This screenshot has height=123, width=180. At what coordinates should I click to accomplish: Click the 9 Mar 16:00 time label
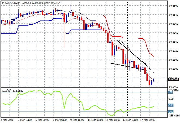point(77,120)
